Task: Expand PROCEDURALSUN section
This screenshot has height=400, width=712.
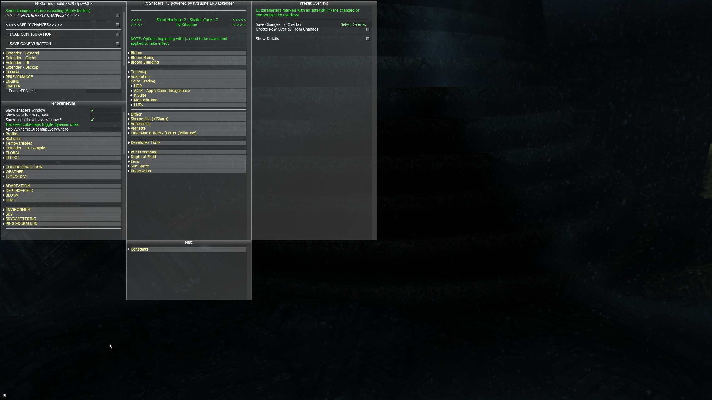Action: pos(62,224)
